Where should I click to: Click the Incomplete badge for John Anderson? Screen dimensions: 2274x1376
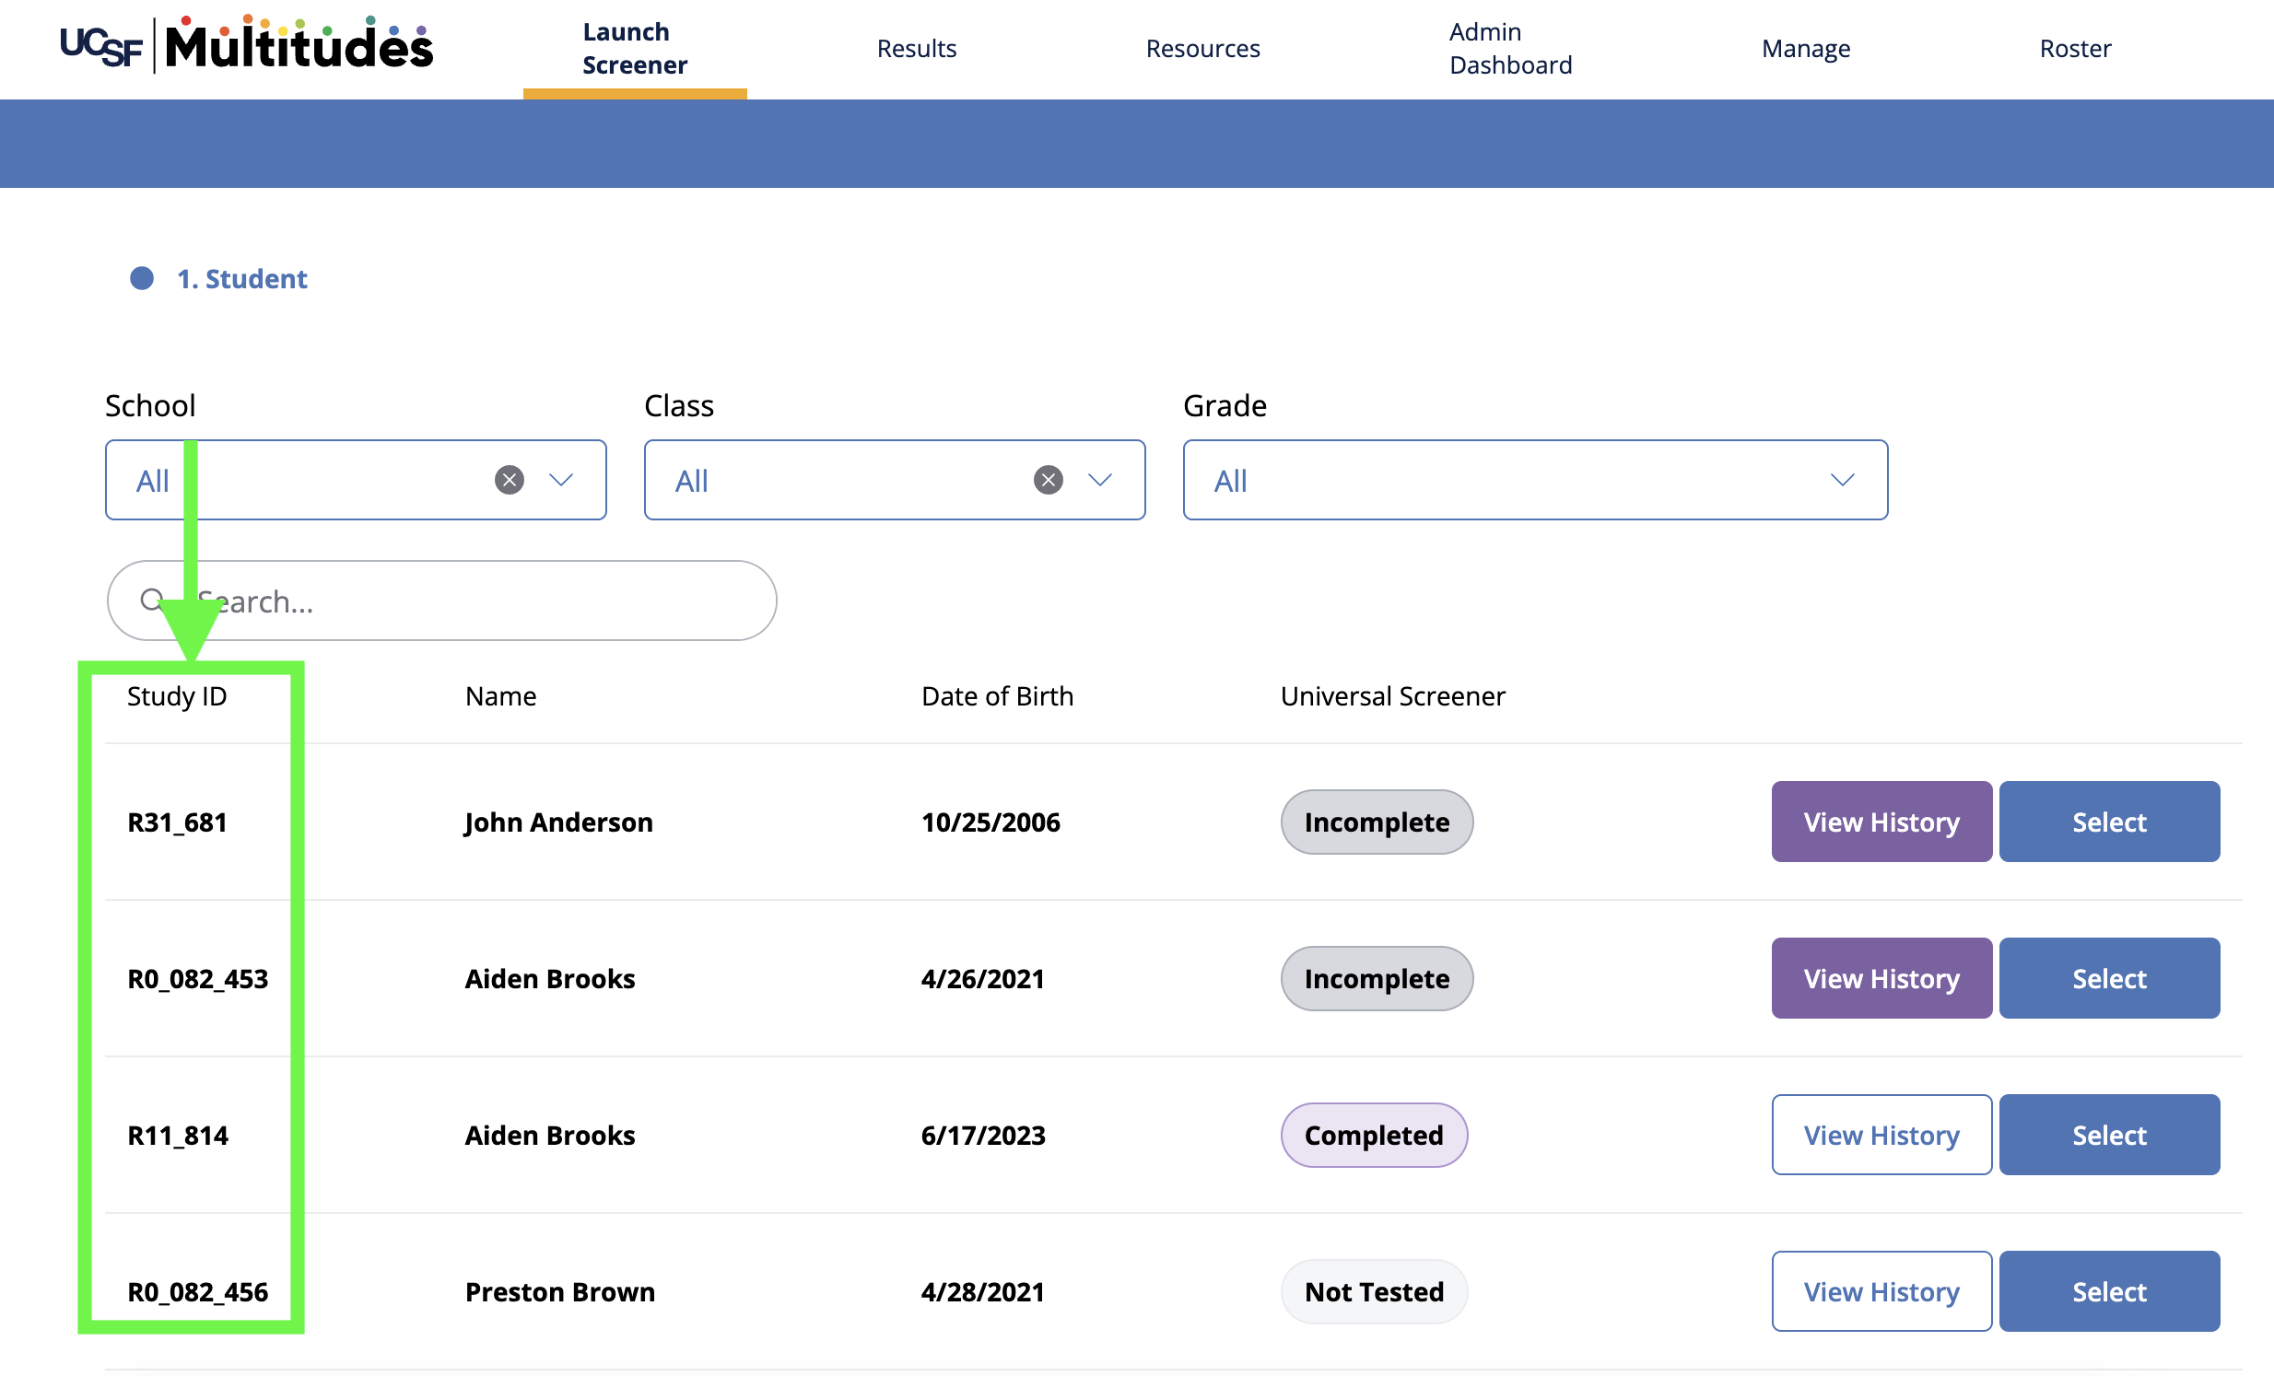click(x=1376, y=821)
